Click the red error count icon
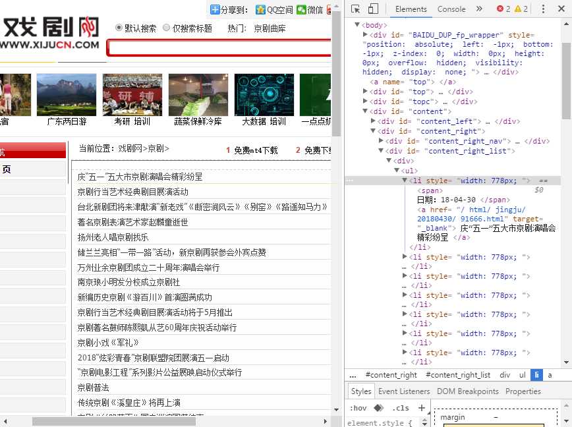 pyautogui.click(x=500, y=9)
